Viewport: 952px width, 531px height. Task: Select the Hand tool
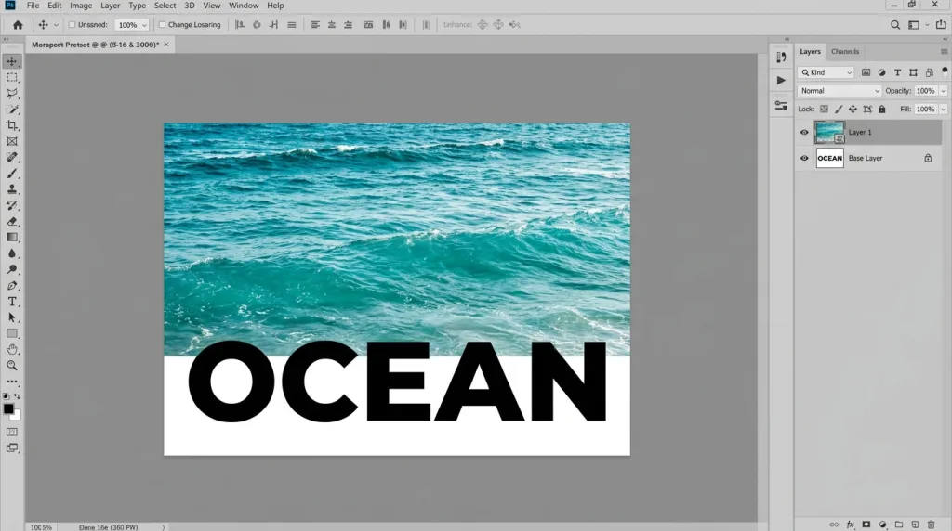[x=12, y=350]
